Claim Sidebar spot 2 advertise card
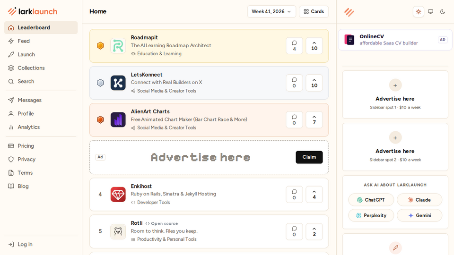This screenshot has height=255, width=454. click(x=395, y=147)
